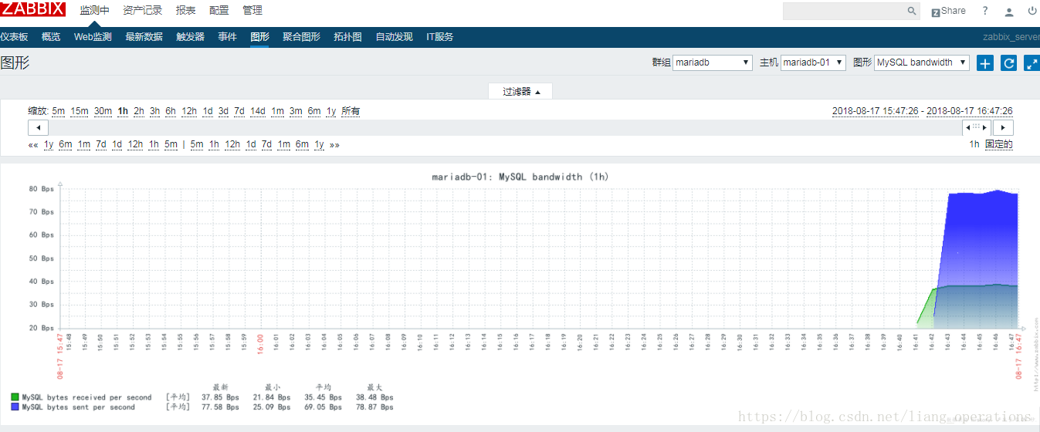Open the 配置 main menu
Screen dimensions: 1040x432
(x=219, y=11)
